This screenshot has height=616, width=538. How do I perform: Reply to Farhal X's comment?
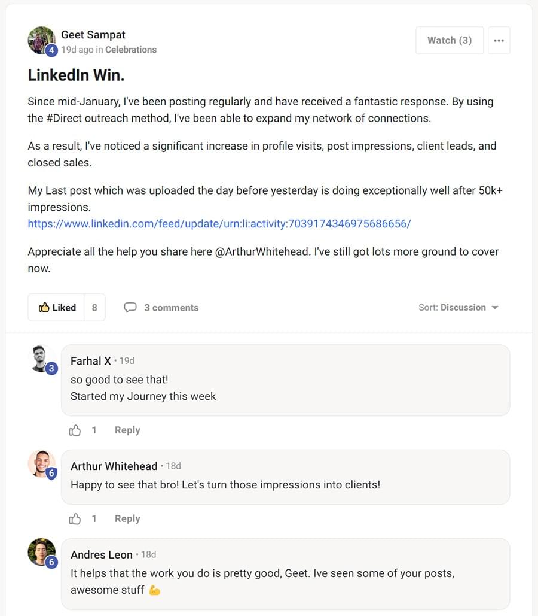point(127,430)
